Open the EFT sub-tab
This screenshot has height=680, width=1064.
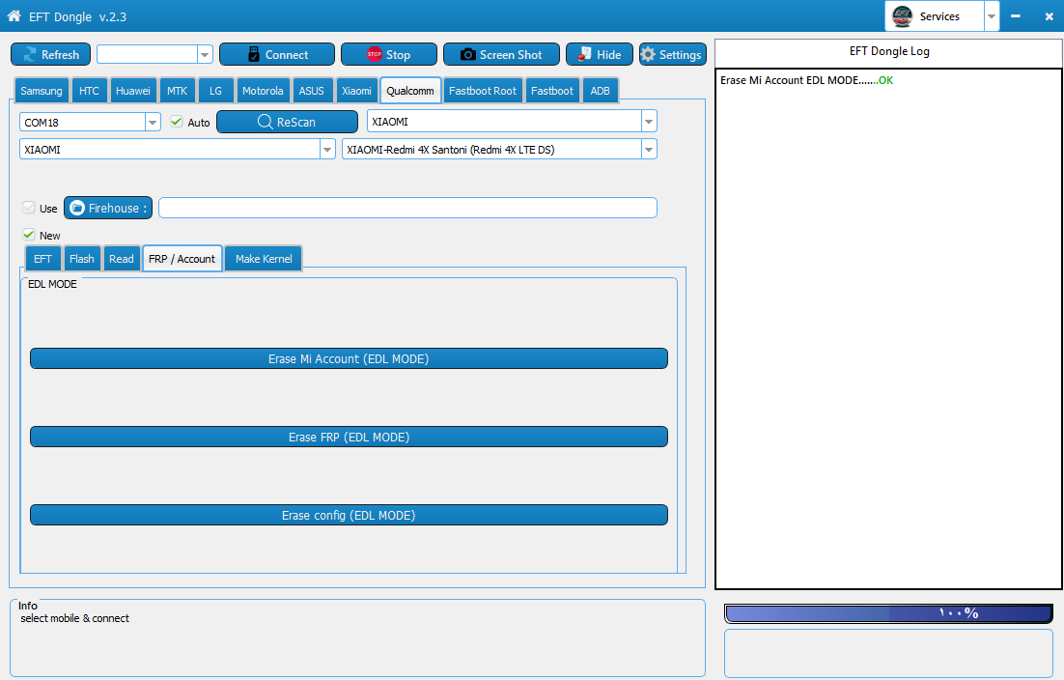tap(42, 259)
